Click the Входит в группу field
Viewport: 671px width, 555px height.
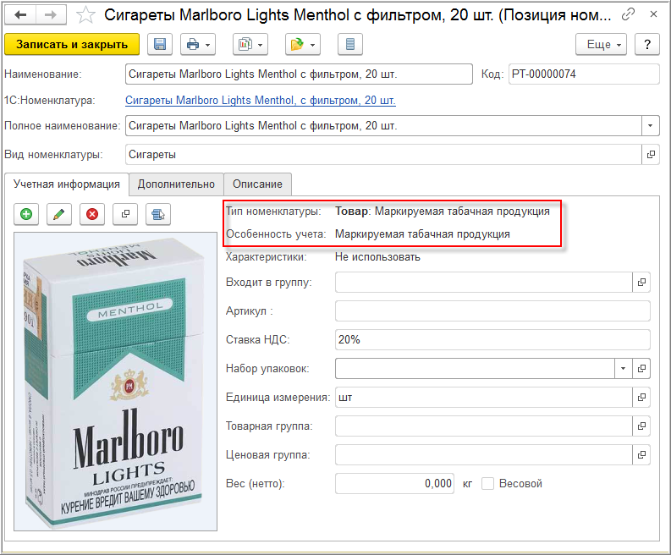click(x=483, y=283)
